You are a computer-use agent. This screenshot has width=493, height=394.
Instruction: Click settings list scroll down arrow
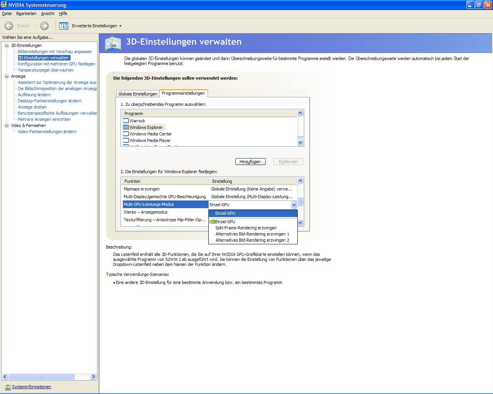click(x=300, y=223)
